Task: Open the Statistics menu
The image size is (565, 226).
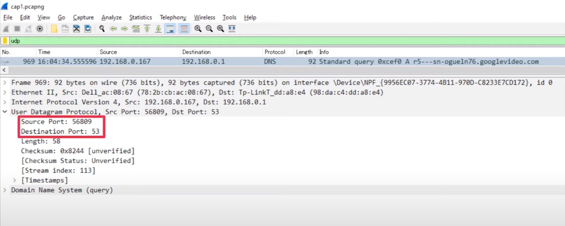Action: (x=140, y=17)
